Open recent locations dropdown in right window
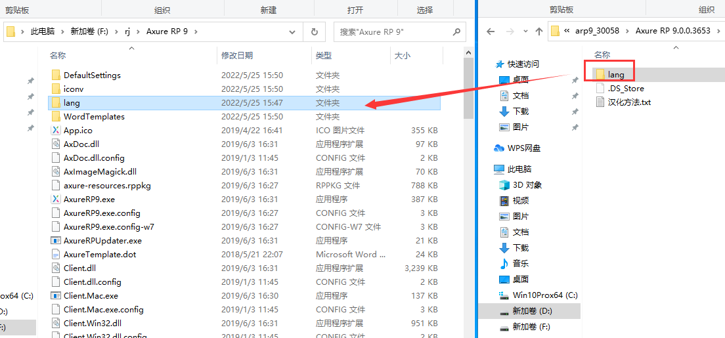 525,32
